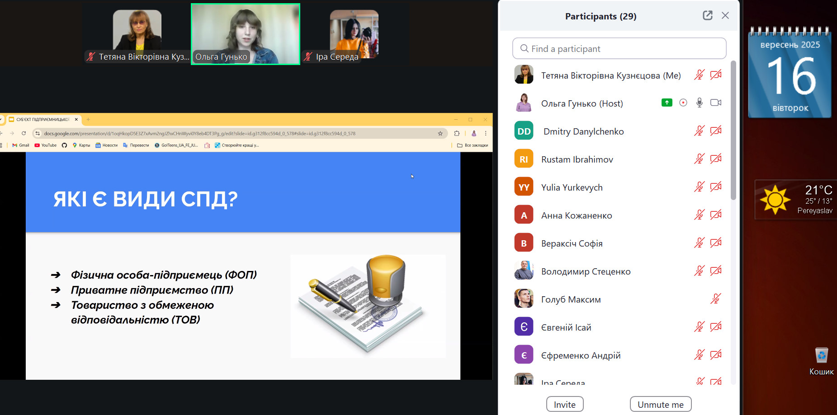Select Ольга Гунько's active video thumbnail
The width and height of the screenshot is (837, 415).
pos(246,34)
